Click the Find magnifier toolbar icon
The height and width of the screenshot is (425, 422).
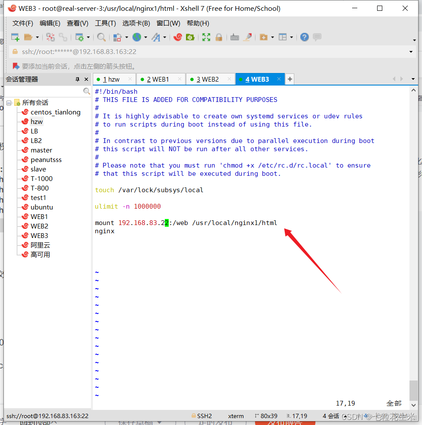[101, 37]
